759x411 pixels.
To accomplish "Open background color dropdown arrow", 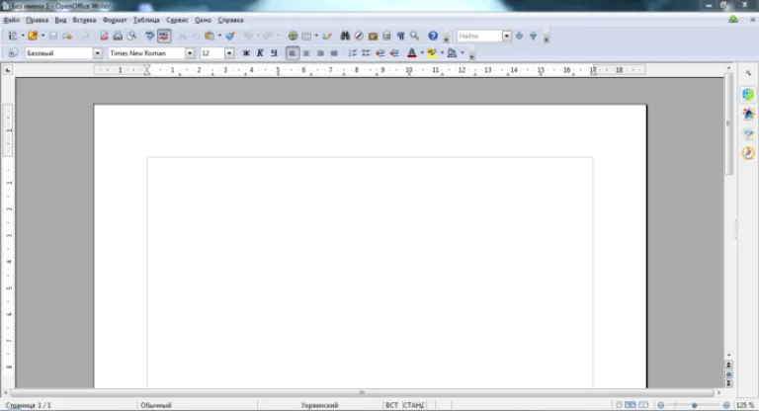I will tap(463, 53).
